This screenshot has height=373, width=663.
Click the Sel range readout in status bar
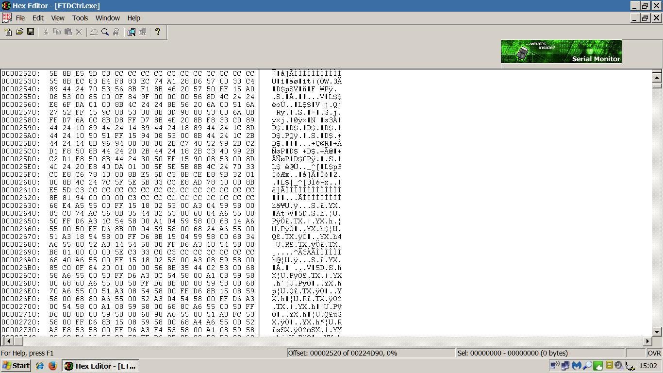pyautogui.click(x=540, y=353)
